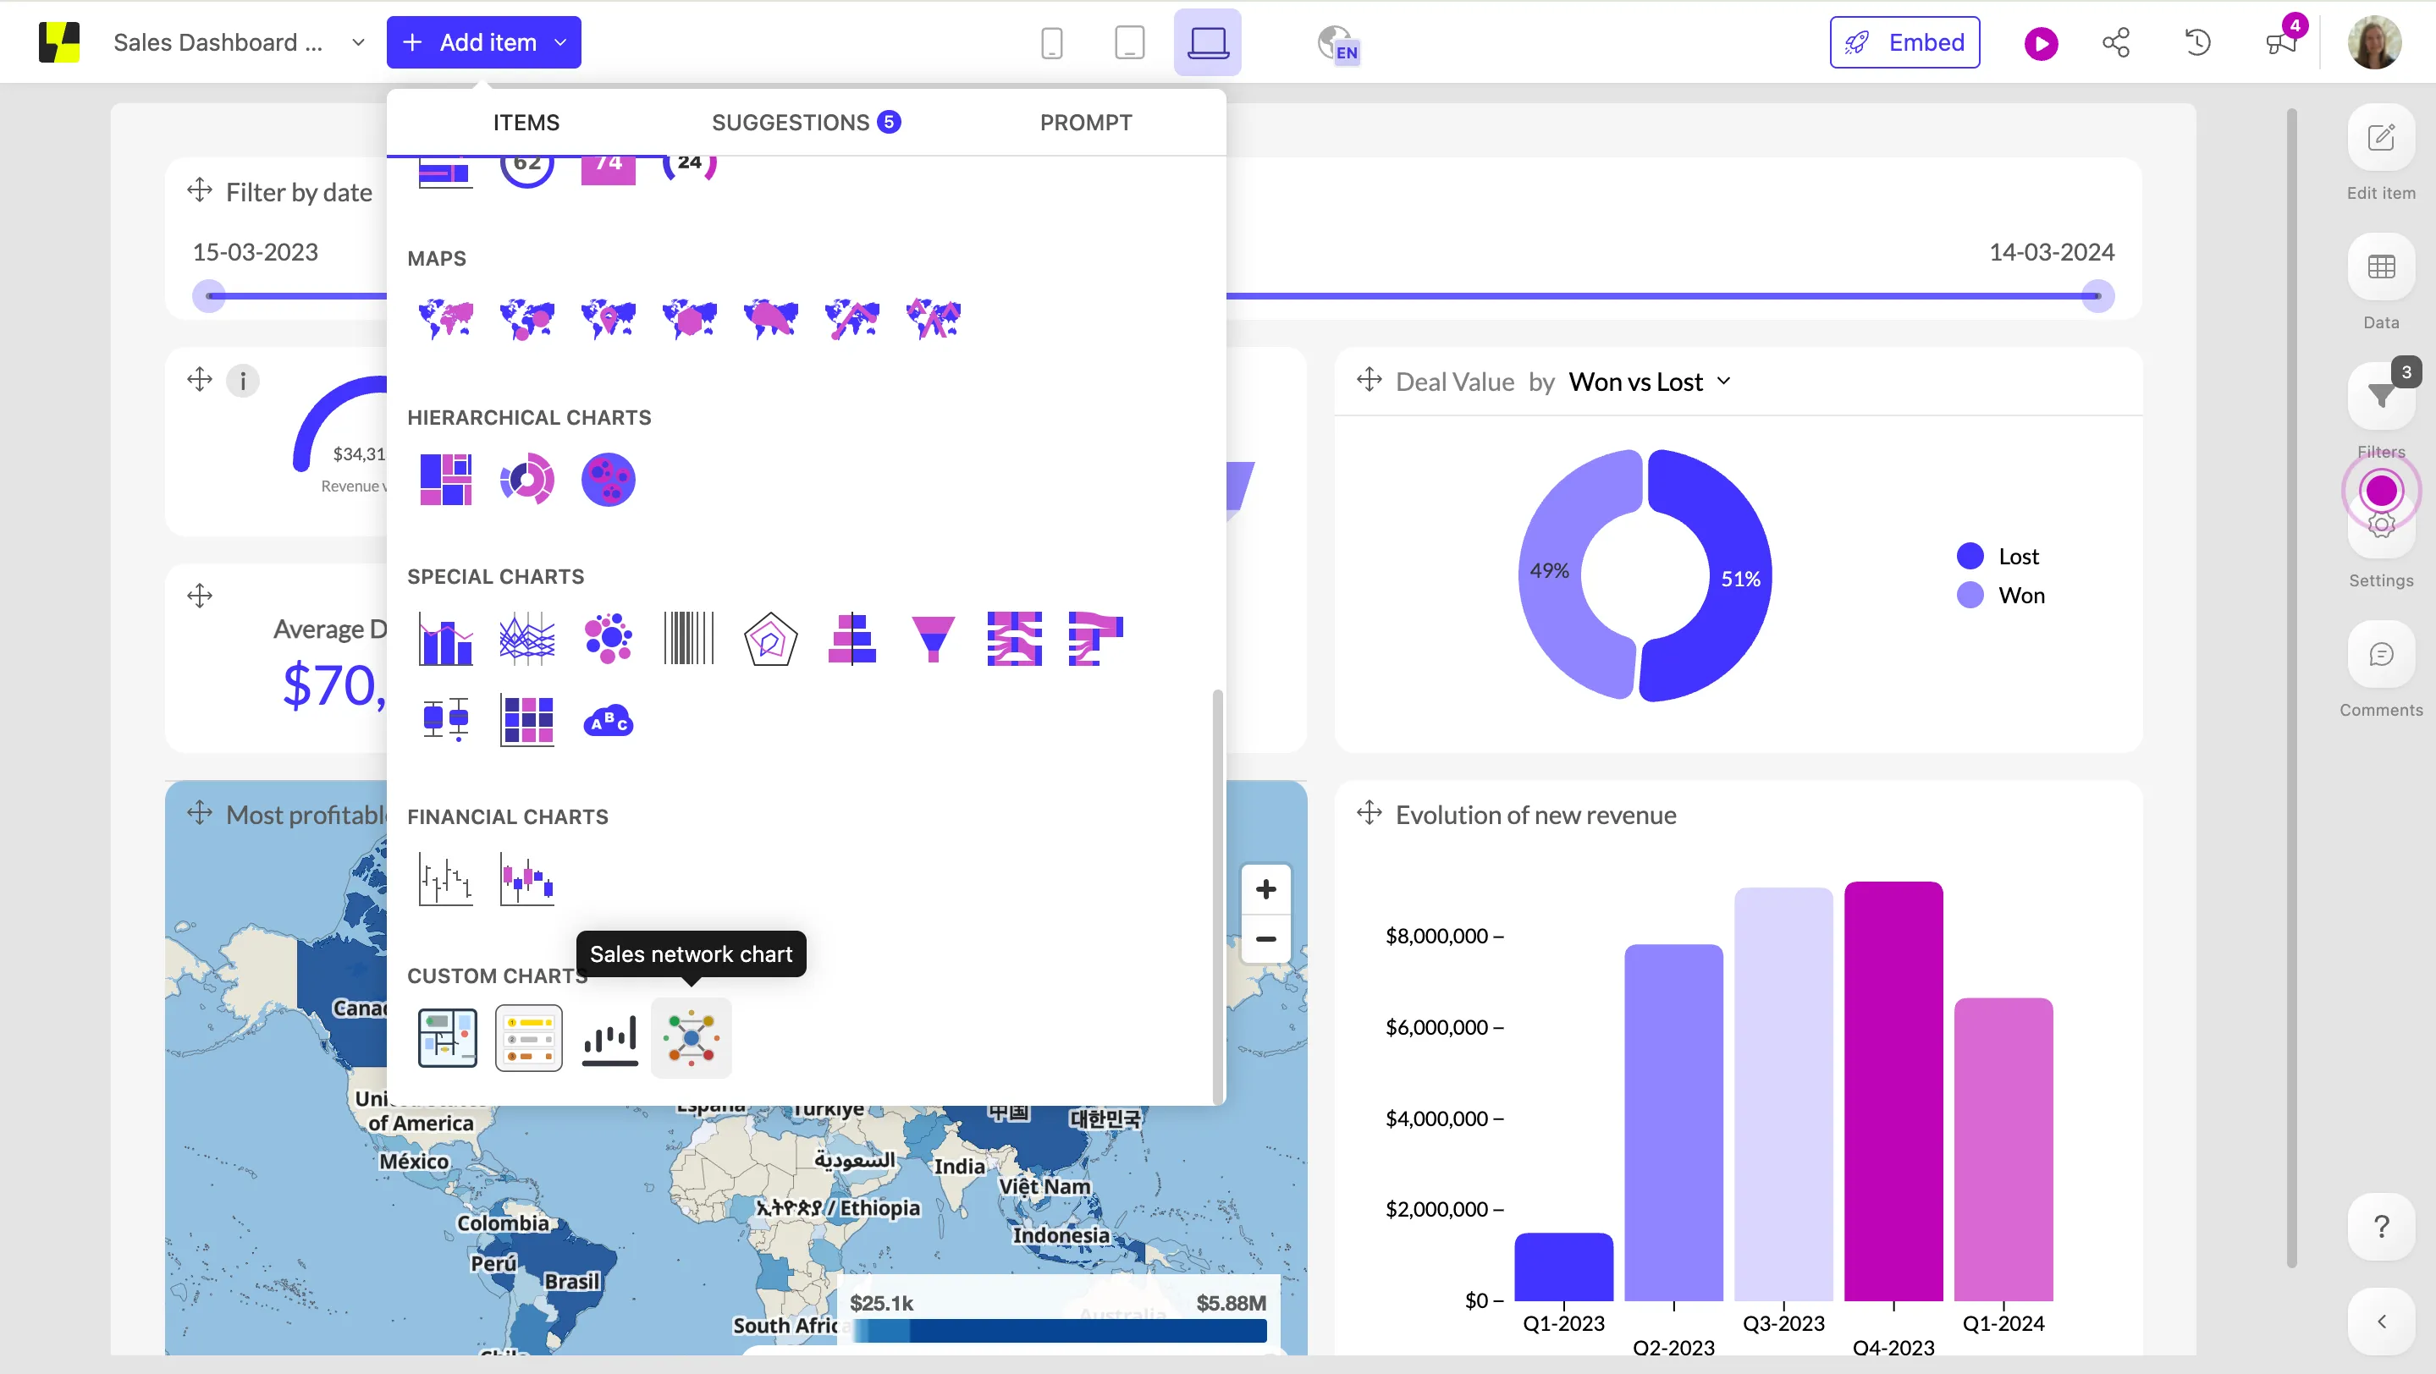The height and width of the screenshot is (1374, 2436).
Task: Add a box plot chart
Action: [445, 720]
